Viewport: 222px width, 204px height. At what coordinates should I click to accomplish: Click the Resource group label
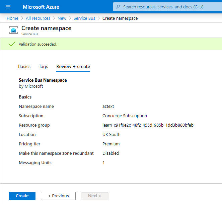(x=34, y=125)
